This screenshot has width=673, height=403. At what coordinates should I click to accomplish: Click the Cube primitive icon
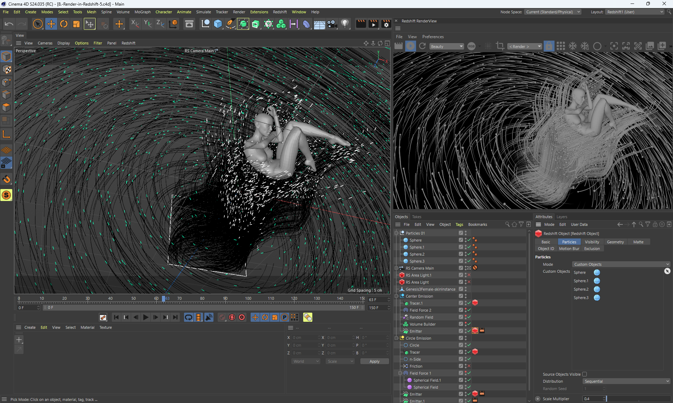218,24
